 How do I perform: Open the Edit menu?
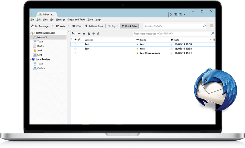click(x=38, y=19)
